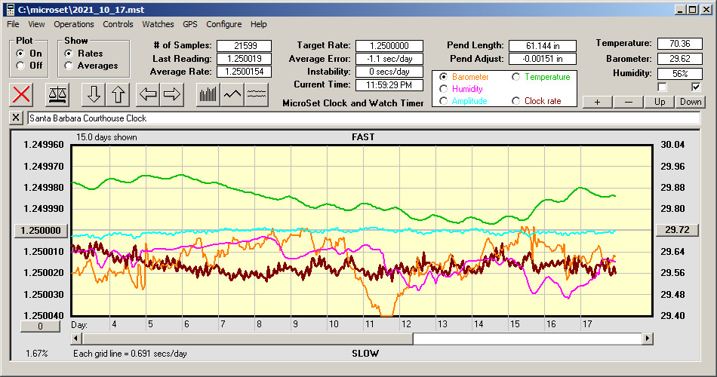Viewport: 717px width, 377px height.
Task: Open the Operations menu
Action: 74,24
